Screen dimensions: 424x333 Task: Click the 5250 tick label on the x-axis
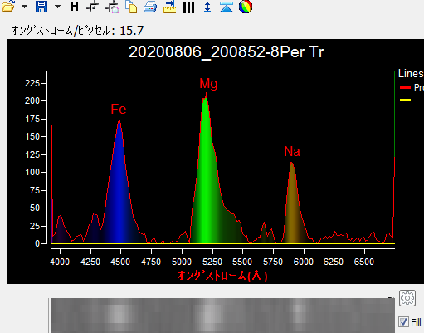pyautogui.click(x=212, y=262)
